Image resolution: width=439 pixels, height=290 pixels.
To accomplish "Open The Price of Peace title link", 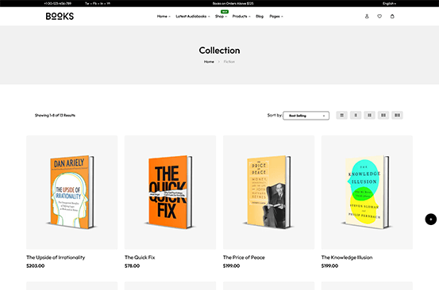I will coord(244,258).
